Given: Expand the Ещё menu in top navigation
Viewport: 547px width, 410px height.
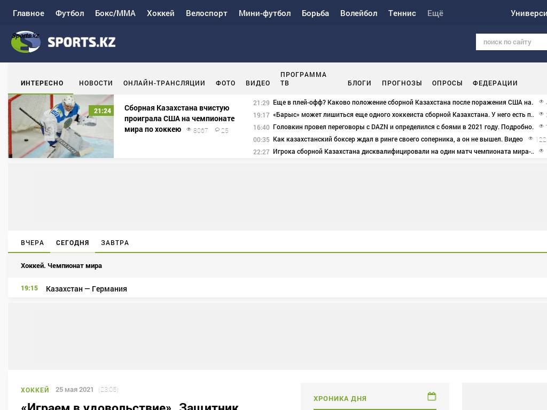Looking at the screenshot, I should coord(435,13).
